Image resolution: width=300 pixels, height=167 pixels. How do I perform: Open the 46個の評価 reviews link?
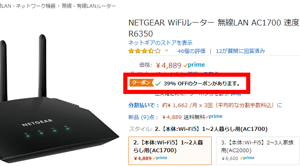[x=191, y=51]
